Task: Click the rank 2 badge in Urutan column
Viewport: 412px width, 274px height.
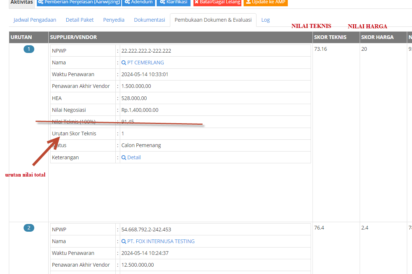Action: [x=29, y=228]
